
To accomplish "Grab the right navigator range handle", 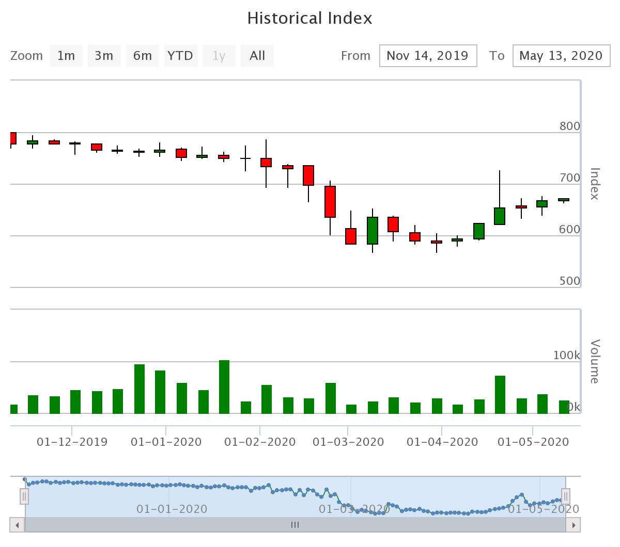I will click(x=566, y=496).
